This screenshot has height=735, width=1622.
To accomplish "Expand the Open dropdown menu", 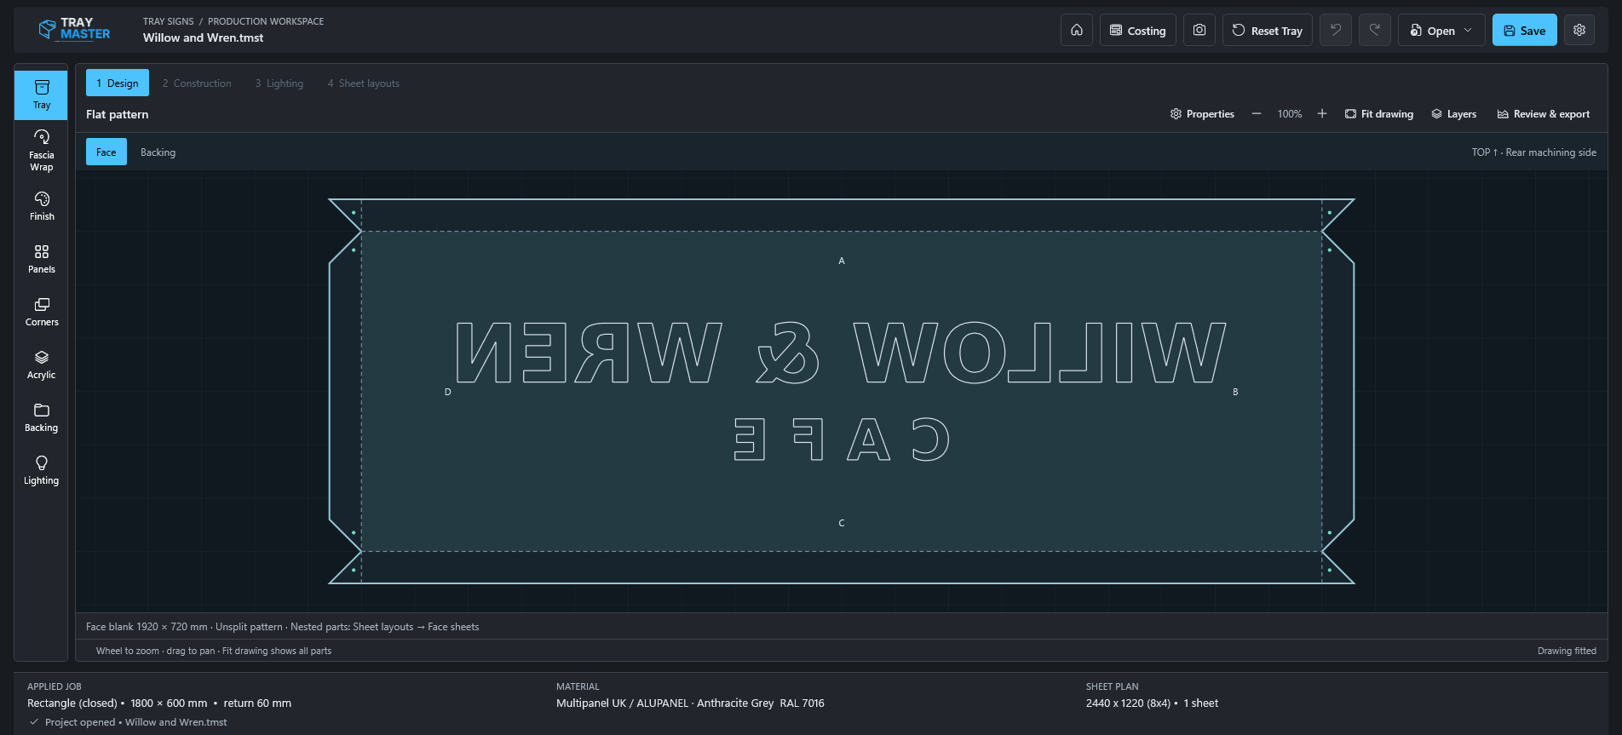I will (1441, 30).
